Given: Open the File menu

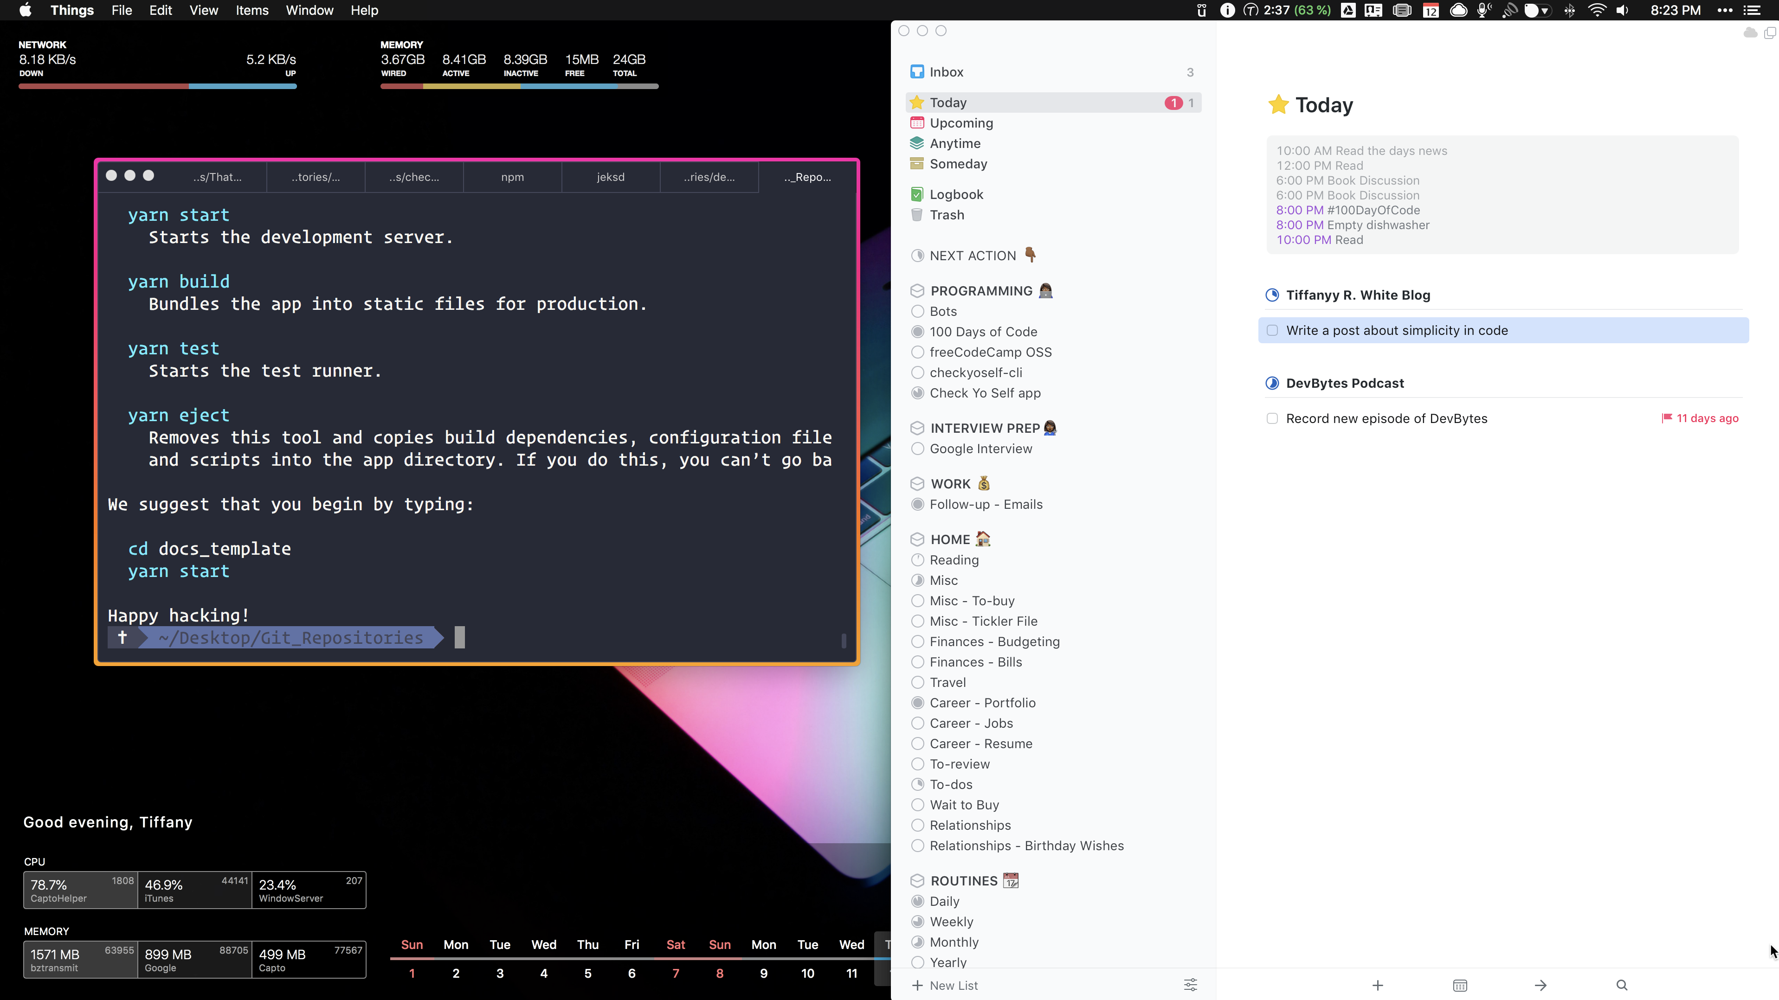Looking at the screenshot, I should (122, 10).
